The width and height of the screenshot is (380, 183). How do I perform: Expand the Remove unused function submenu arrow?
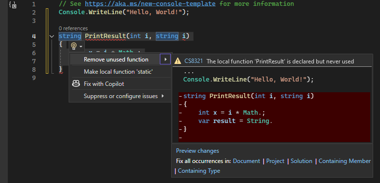point(165,60)
